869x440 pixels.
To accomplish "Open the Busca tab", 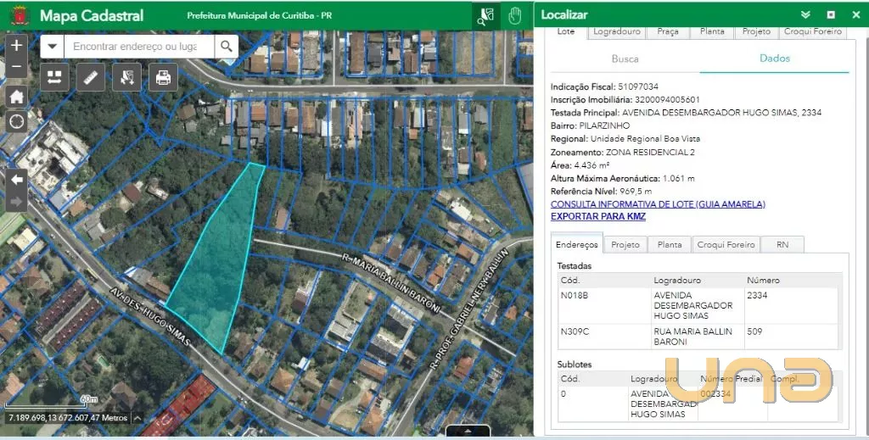I will (x=625, y=59).
